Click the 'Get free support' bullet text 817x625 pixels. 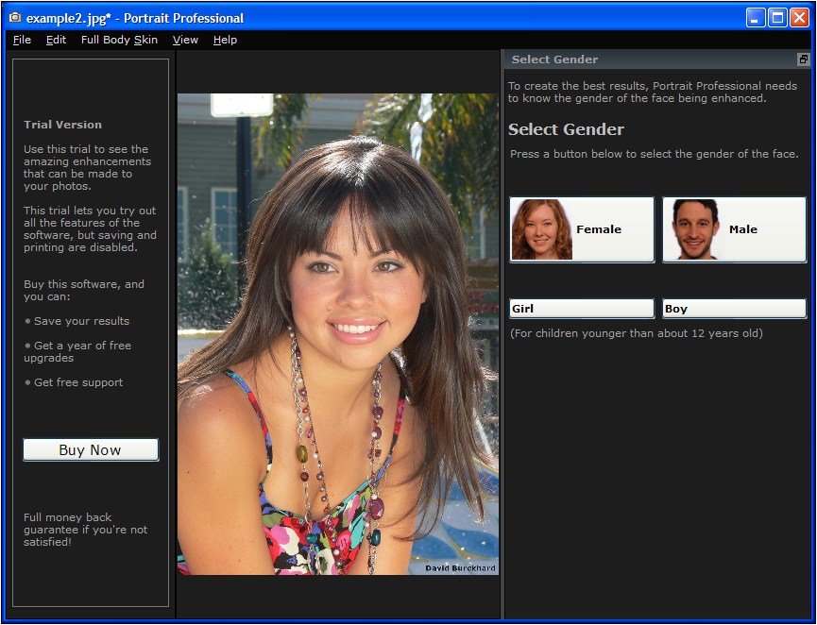[78, 382]
